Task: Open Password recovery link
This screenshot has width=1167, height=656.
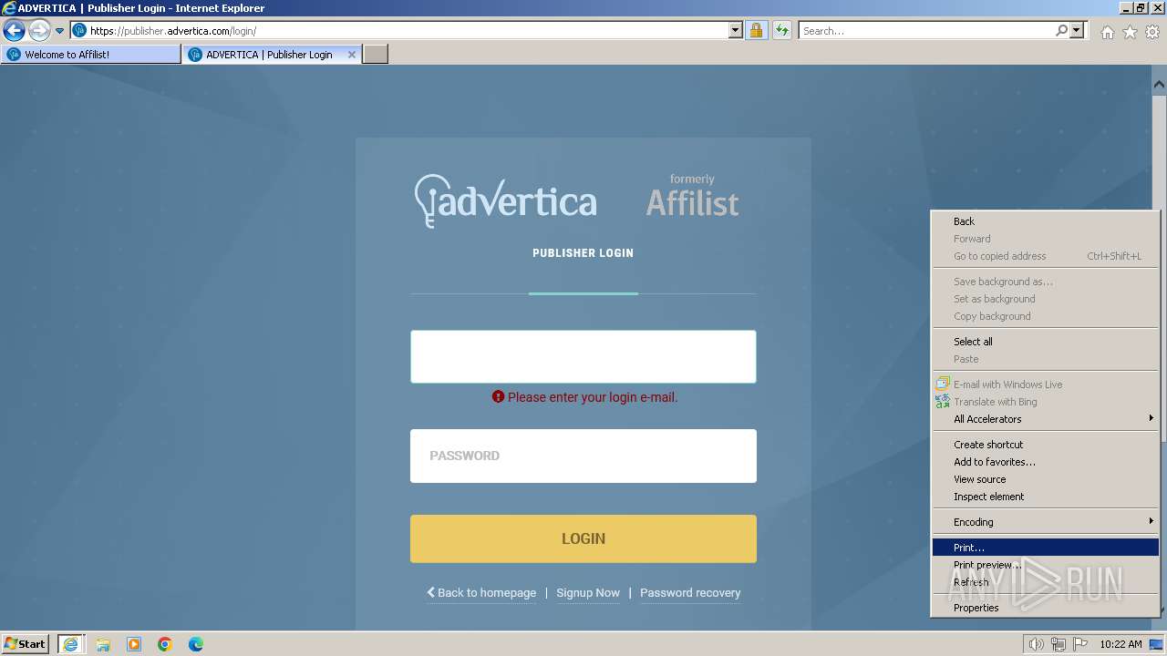Action: coord(690,592)
